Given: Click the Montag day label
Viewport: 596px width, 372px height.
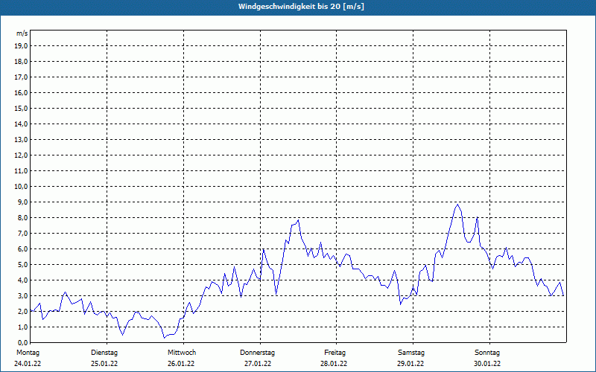Looking at the screenshot, I should 28,353.
